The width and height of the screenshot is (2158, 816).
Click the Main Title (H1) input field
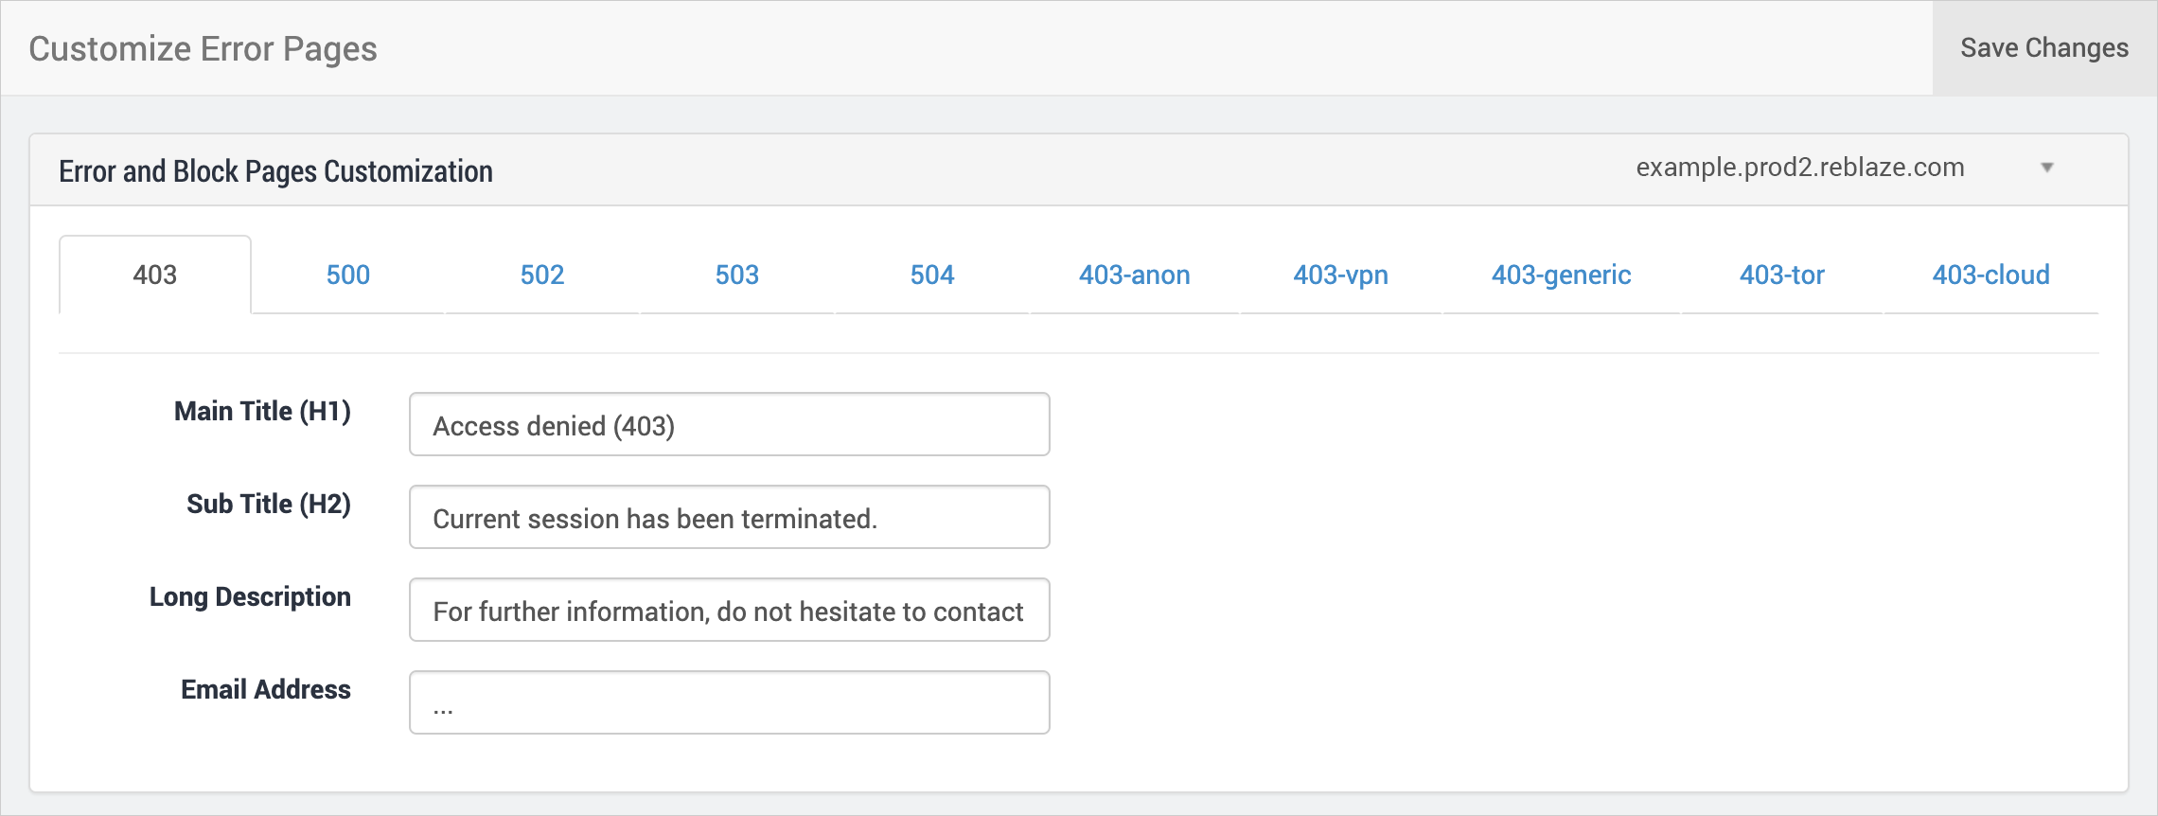coord(729,425)
